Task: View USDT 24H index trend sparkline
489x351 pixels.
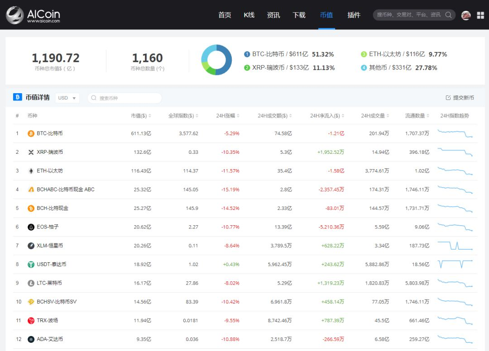Action: point(455,264)
